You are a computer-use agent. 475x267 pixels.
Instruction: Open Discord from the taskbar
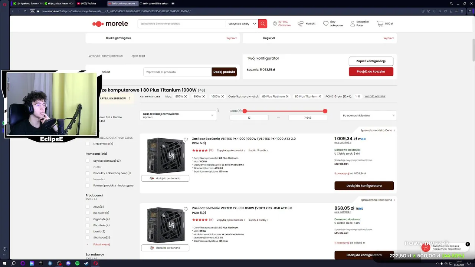pyautogui.click(x=68, y=263)
